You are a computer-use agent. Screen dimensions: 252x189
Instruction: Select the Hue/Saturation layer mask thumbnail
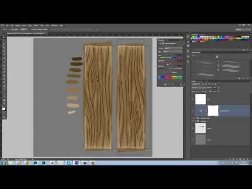(213, 111)
